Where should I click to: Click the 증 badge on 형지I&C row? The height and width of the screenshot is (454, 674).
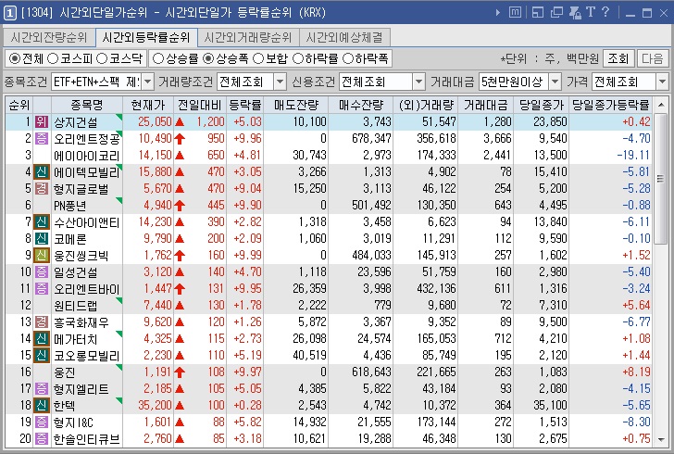pyautogui.click(x=42, y=422)
